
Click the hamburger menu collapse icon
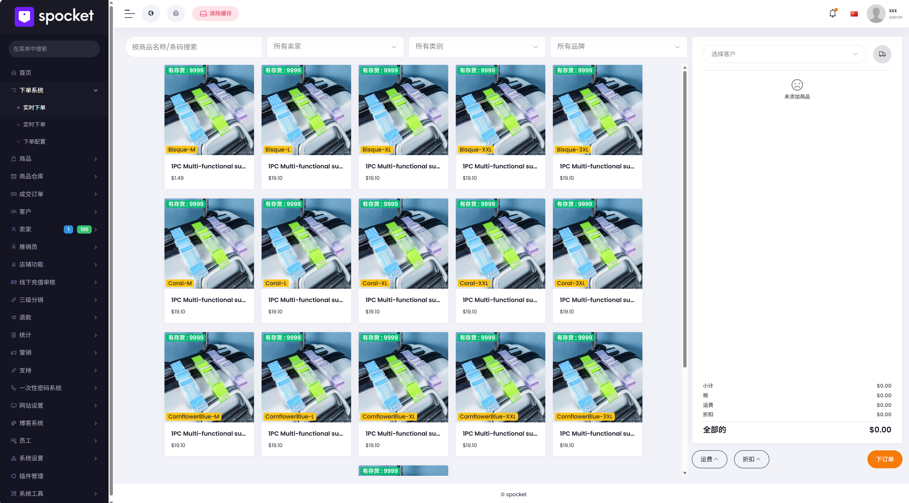tap(129, 14)
